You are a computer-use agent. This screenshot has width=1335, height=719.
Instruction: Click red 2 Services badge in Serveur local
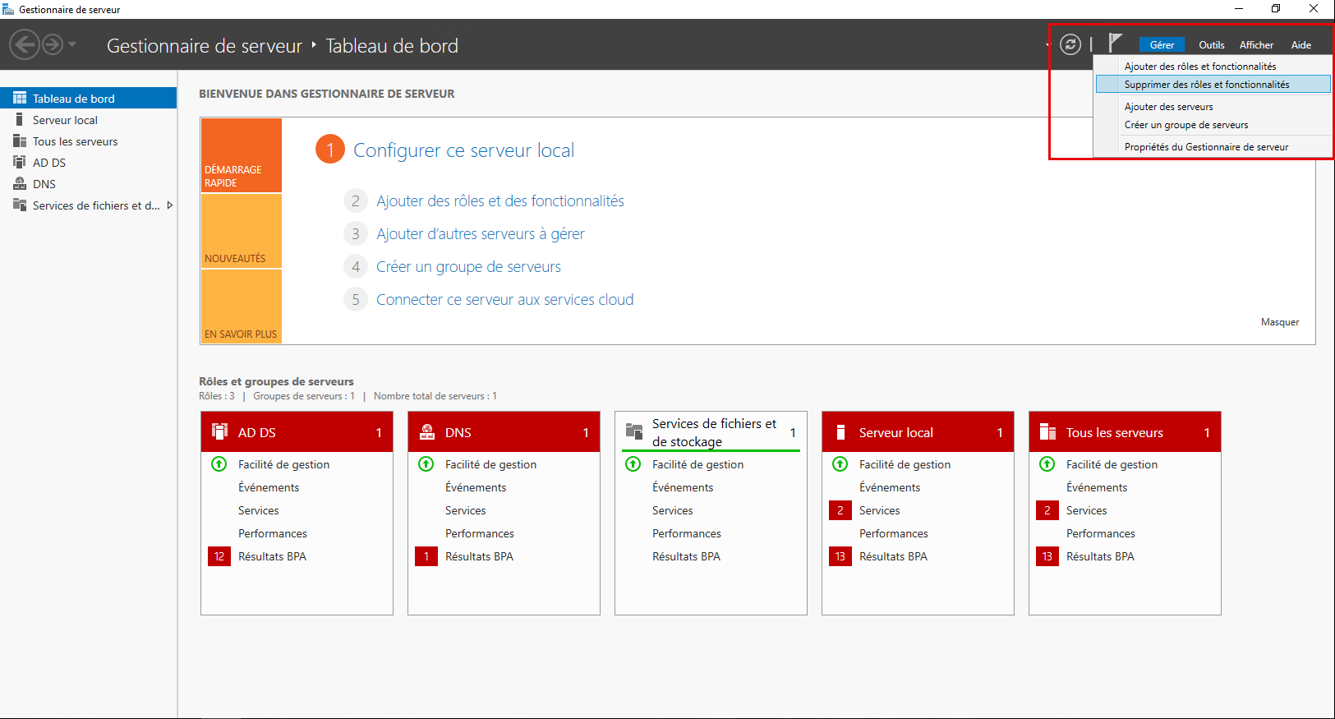840,510
